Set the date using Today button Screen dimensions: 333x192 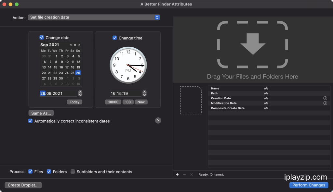tap(74, 102)
